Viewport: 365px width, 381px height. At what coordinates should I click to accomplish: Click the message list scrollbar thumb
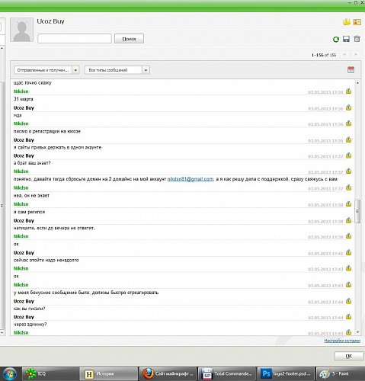357,211
